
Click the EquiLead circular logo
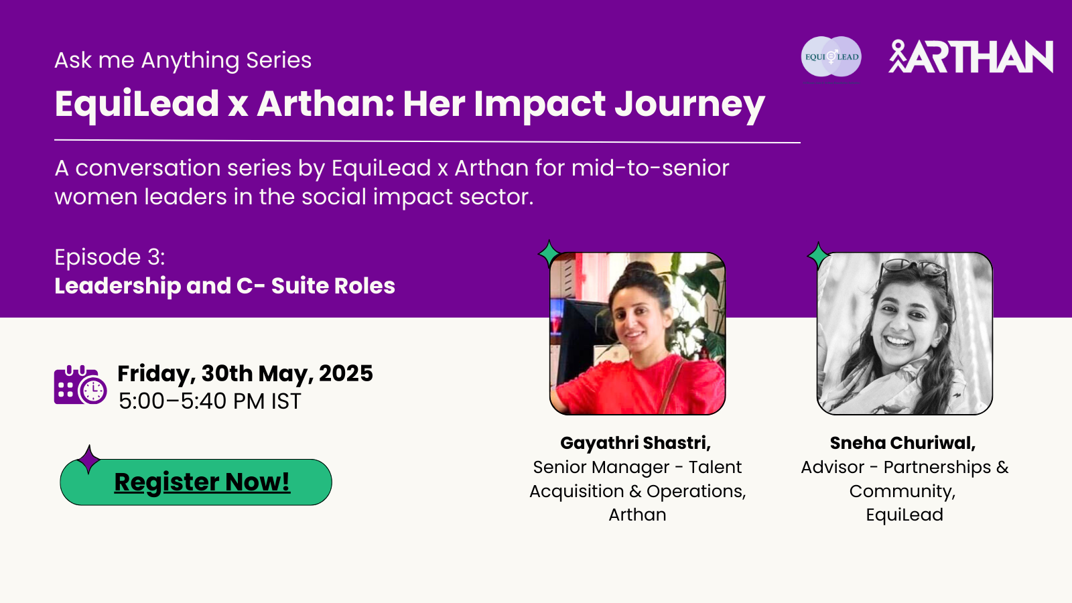(x=831, y=57)
